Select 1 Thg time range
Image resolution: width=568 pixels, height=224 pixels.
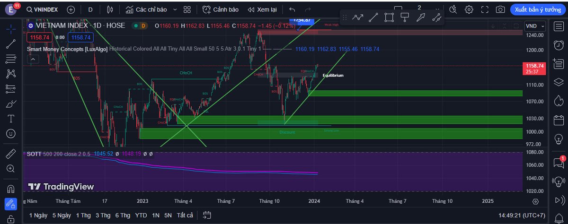[83, 215]
